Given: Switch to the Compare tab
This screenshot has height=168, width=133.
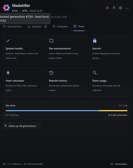Looking at the screenshot, I should (60, 27).
